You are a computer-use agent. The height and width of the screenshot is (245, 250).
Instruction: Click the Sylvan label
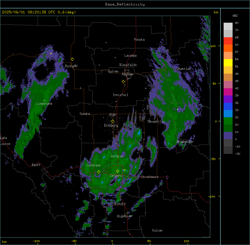click(113, 71)
